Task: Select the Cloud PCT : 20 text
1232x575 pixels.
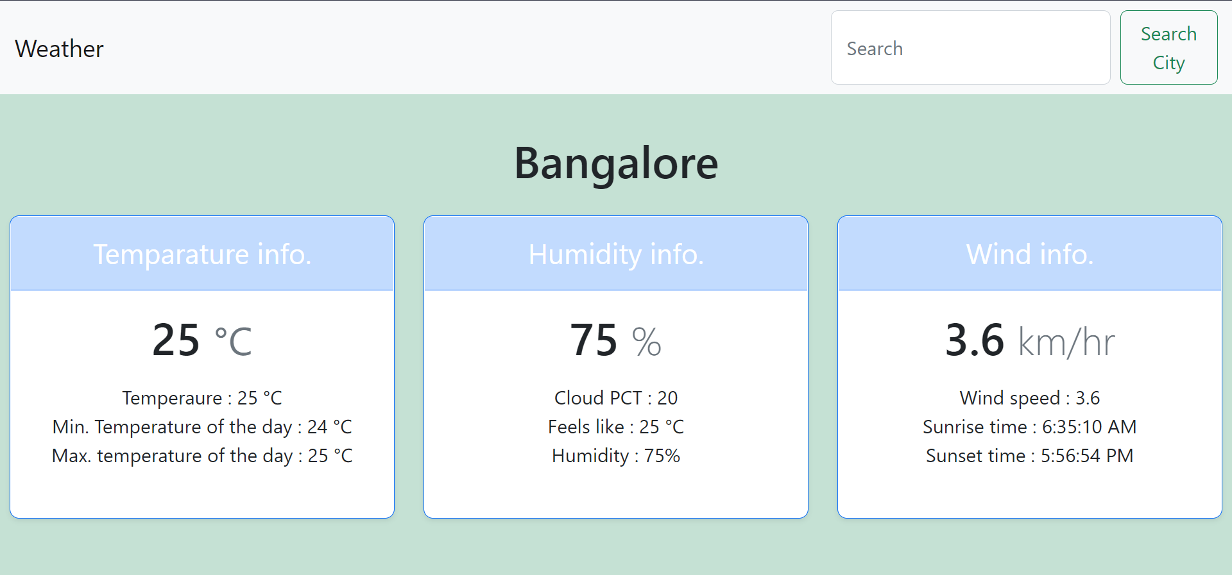Action: 615,397
